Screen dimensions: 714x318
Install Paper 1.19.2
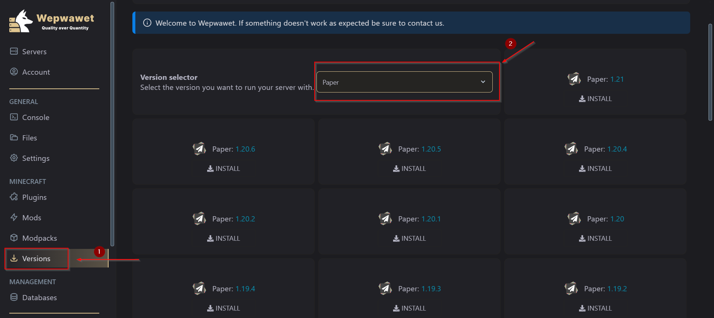(595, 308)
